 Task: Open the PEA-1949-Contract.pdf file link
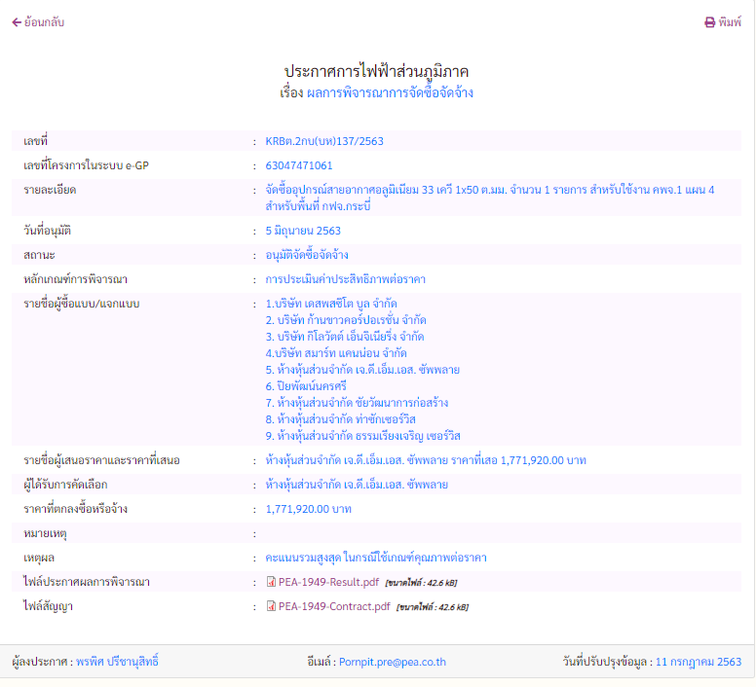[333, 606]
